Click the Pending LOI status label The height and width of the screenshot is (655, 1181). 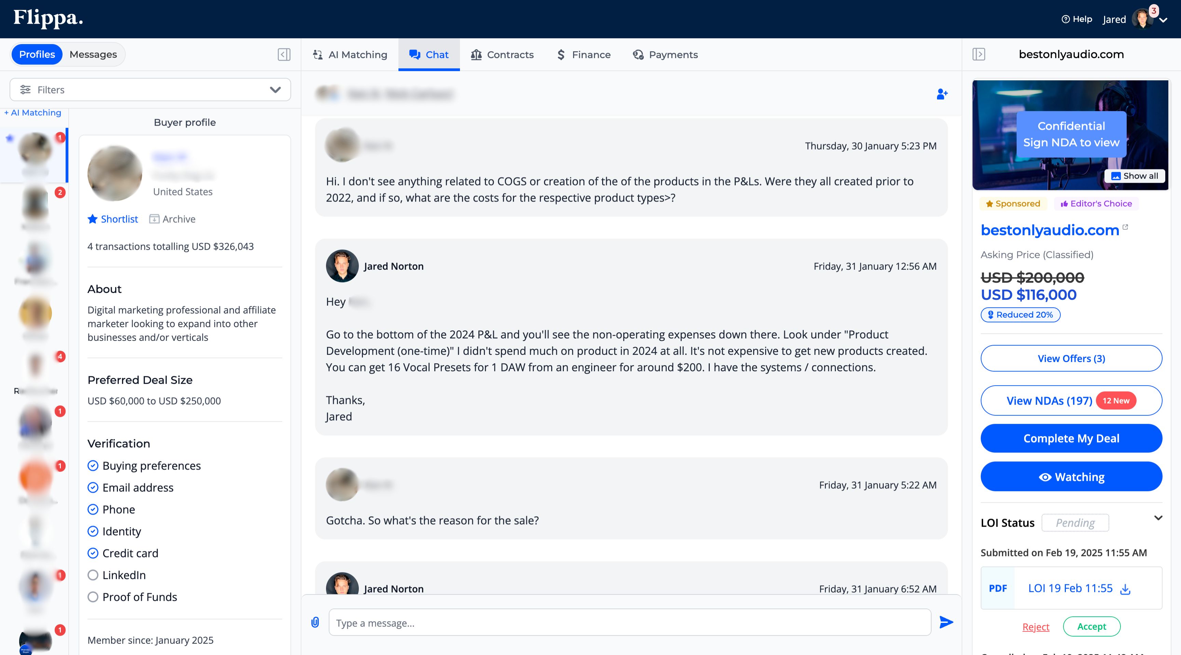[1075, 522]
